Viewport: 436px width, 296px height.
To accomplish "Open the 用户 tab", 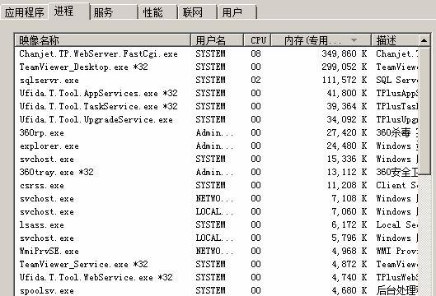I will click(237, 12).
